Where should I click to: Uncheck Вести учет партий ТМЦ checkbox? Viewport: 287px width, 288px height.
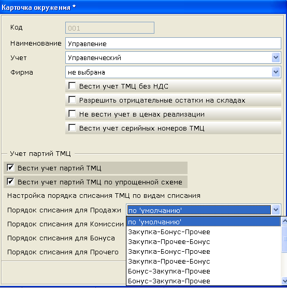coord(10,168)
